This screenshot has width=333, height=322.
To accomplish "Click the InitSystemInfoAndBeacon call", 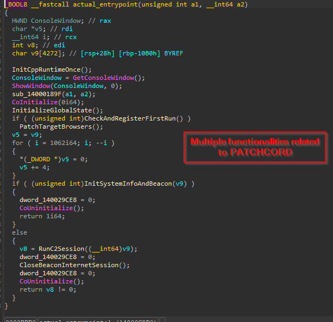I will [128, 184].
